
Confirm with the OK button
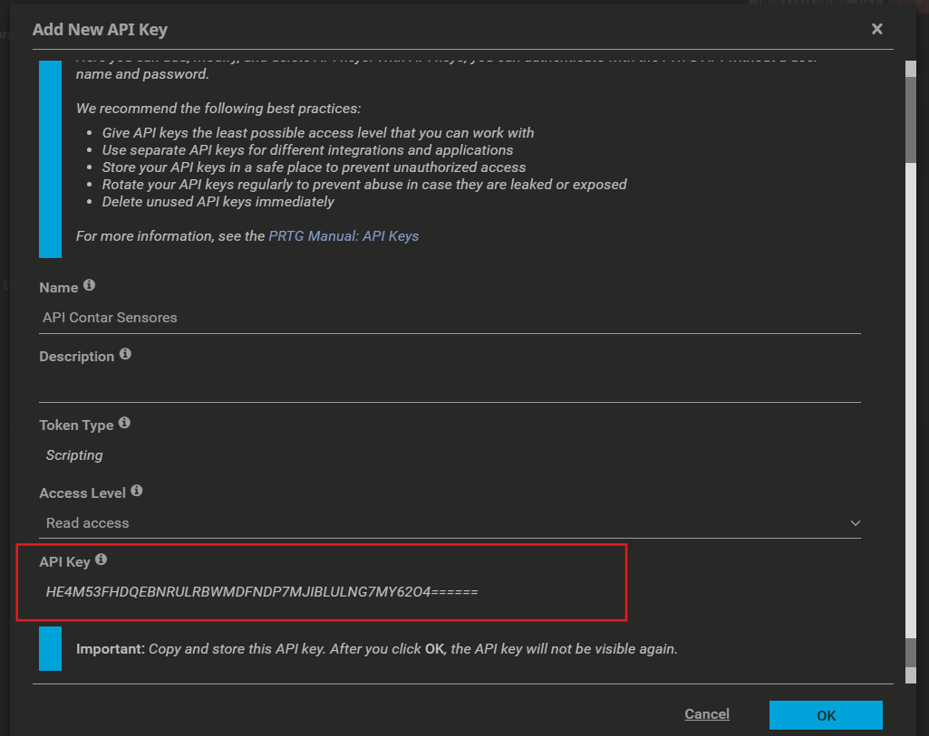click(826, 715)
